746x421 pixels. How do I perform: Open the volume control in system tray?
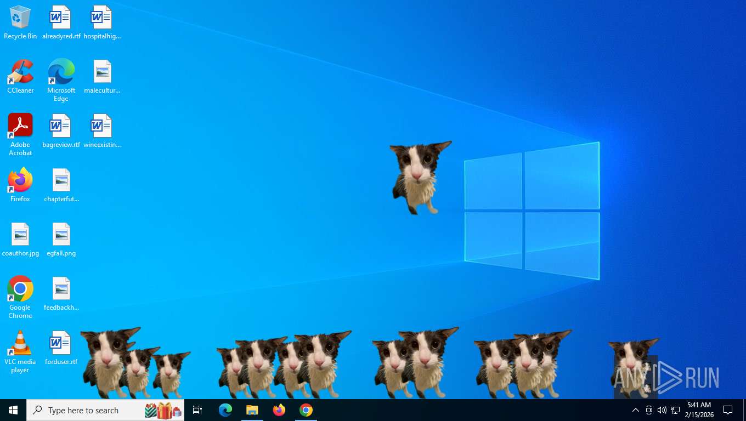pyautogui.click(x=662, y=410)
